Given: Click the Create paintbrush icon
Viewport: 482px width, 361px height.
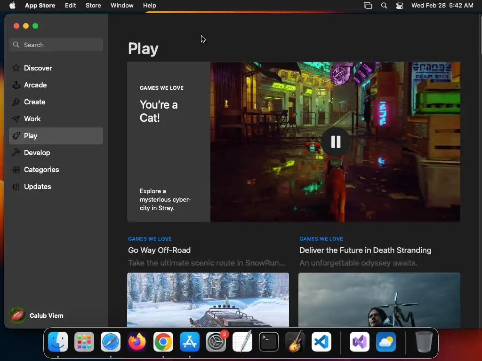Looking at the screenshot, I should pos(16,102).
